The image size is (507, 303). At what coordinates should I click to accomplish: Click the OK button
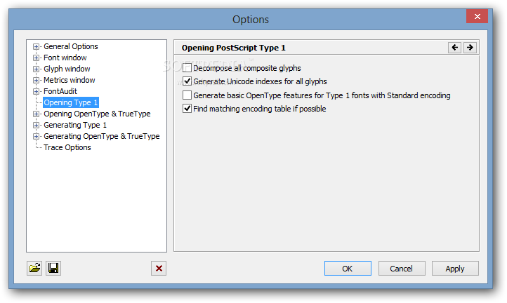[x=348, y=269]
